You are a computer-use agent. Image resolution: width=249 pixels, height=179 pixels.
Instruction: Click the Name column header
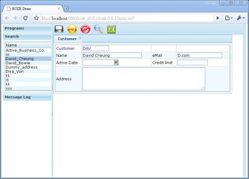pos(28,45)
